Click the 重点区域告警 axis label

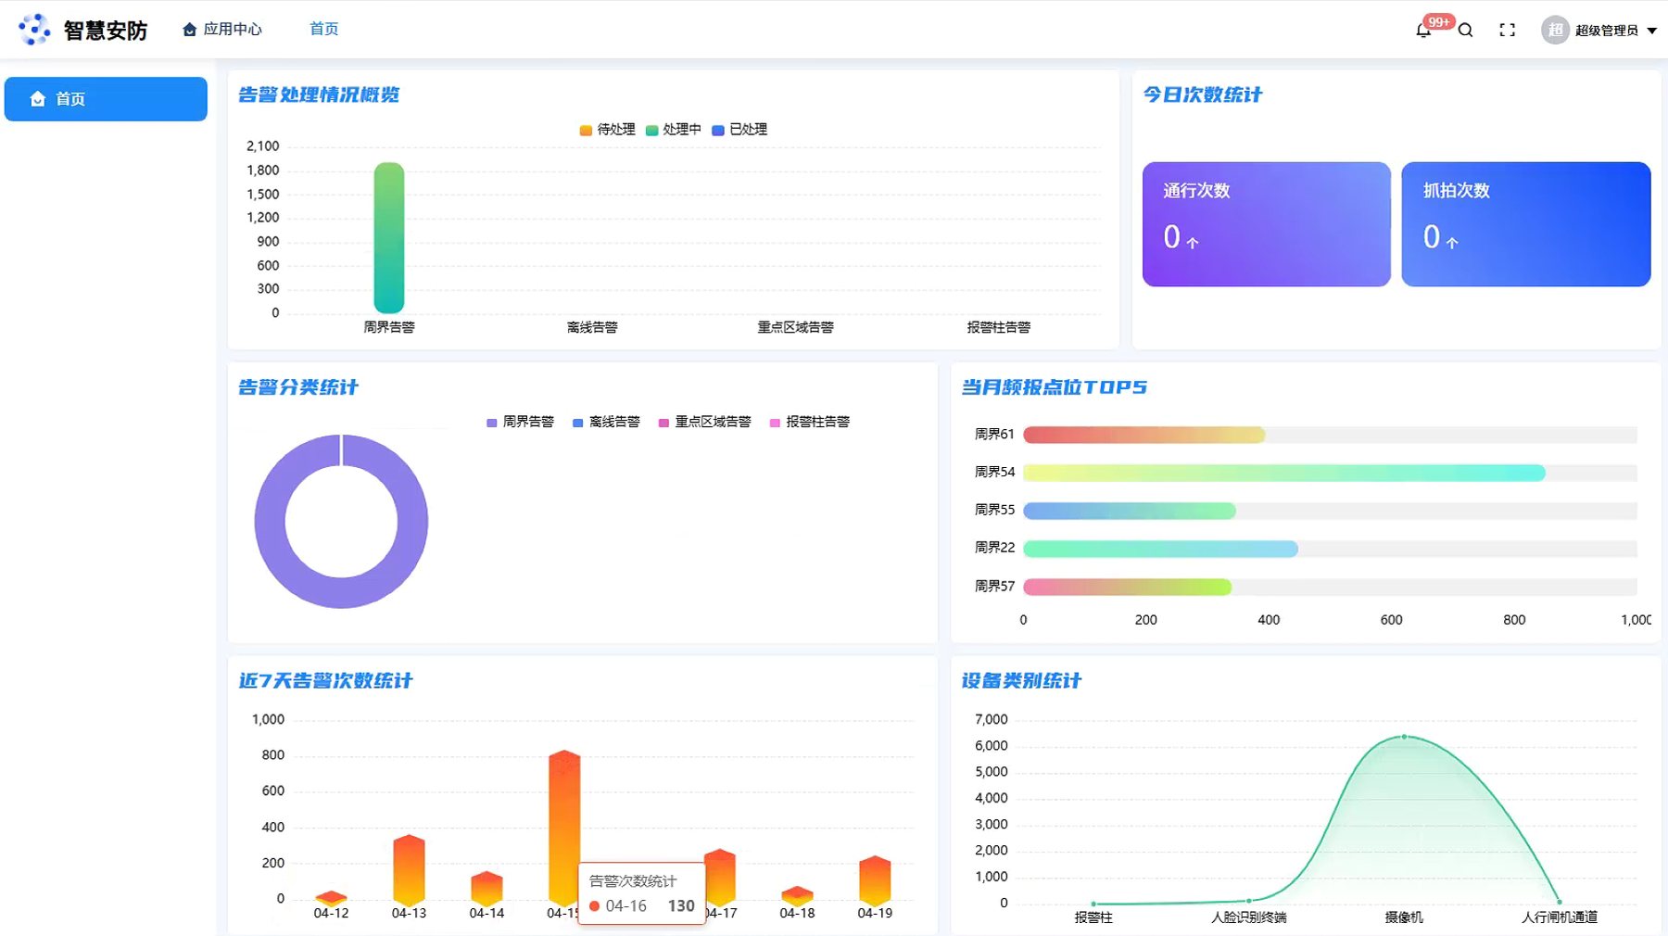[796, 327]
